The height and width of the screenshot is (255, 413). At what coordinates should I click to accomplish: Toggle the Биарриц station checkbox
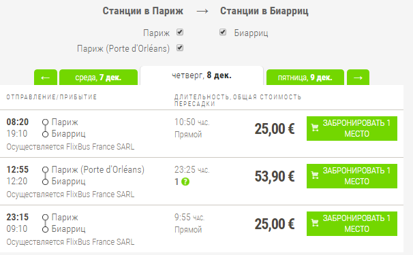(223, 33)
